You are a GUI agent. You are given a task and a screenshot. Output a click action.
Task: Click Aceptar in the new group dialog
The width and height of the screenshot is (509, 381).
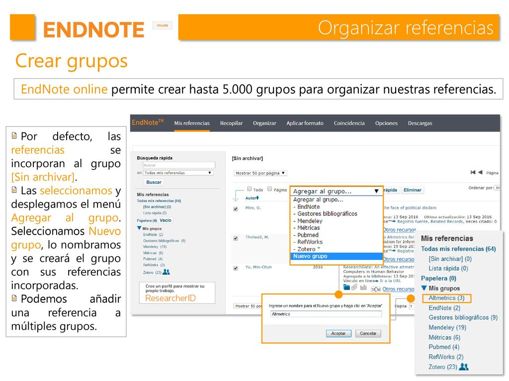click(x=339, y=333)
